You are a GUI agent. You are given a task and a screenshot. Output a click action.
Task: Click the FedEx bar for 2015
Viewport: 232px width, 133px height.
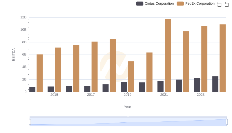pyautogui.click(x=58, y=70)
